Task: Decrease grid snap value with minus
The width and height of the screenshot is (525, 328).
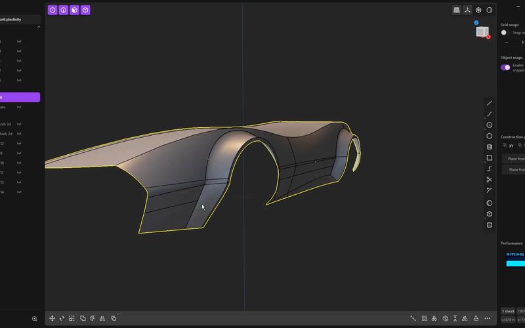Action: [506, 43]
